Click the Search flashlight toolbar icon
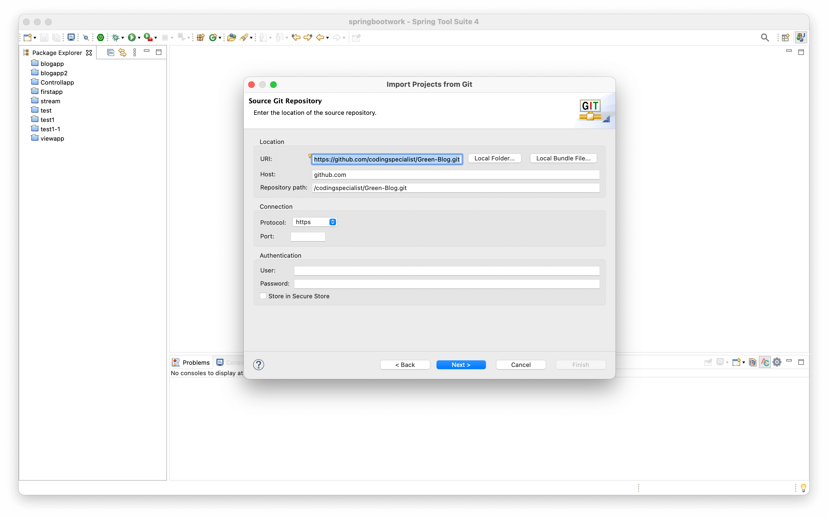Screen dimensions: 828x518 click(244, 37)
